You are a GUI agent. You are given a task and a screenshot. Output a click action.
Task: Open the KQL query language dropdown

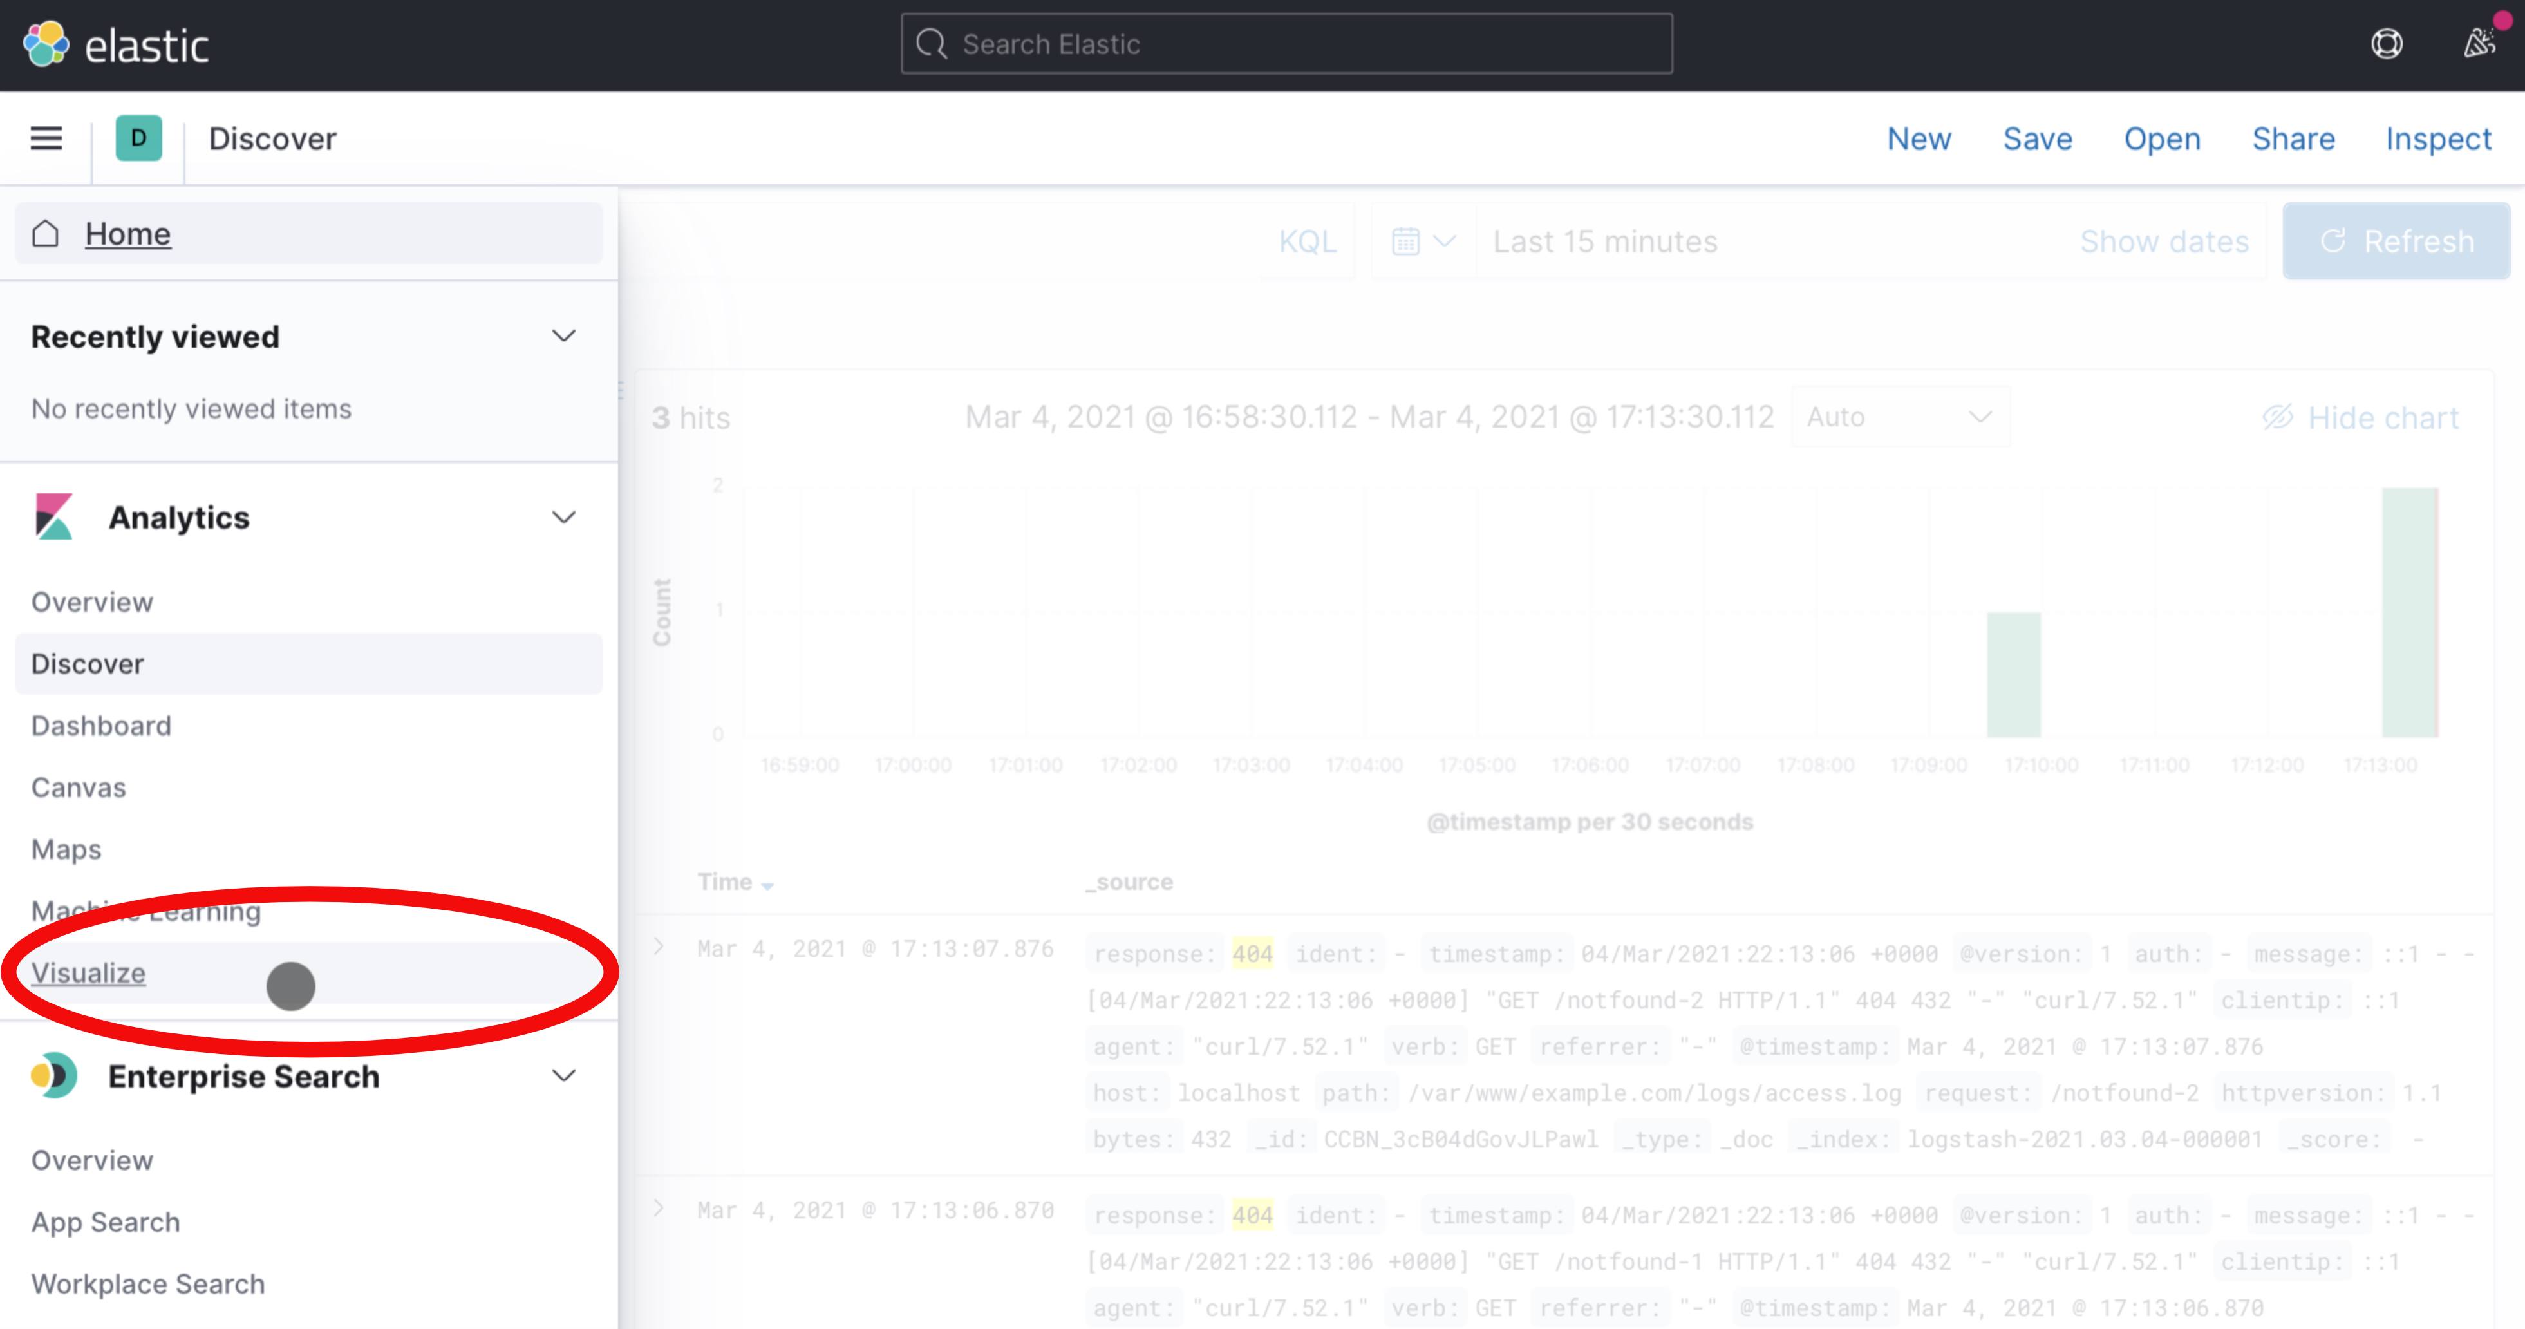pos(1307,241)
